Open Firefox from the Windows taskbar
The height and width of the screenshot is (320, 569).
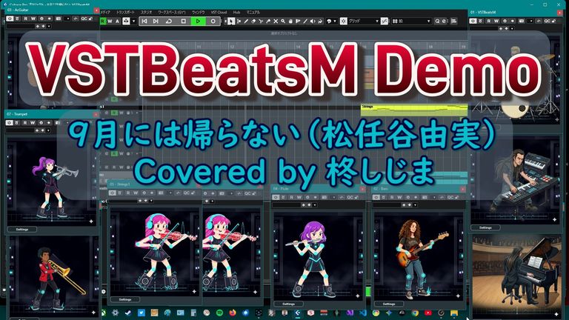pos(232,313)
